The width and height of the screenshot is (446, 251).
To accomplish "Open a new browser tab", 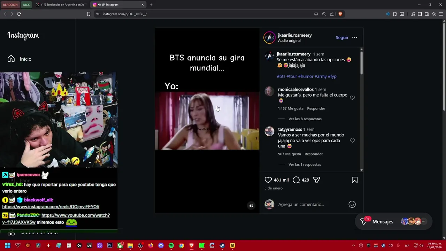I will pos(151,5).
